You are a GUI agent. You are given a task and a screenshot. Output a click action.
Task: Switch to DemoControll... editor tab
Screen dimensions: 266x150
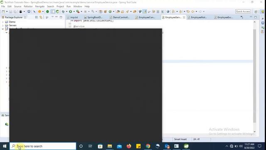click(x=121, y=17)
